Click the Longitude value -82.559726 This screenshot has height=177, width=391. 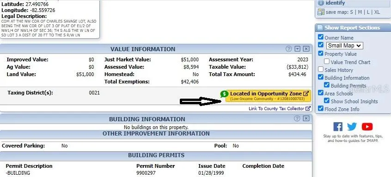(43, 11)
